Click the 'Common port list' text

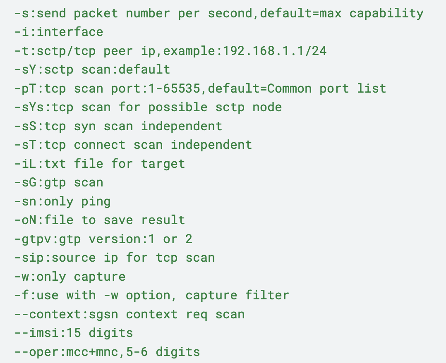pyautogui.click(x=326, y=88)
